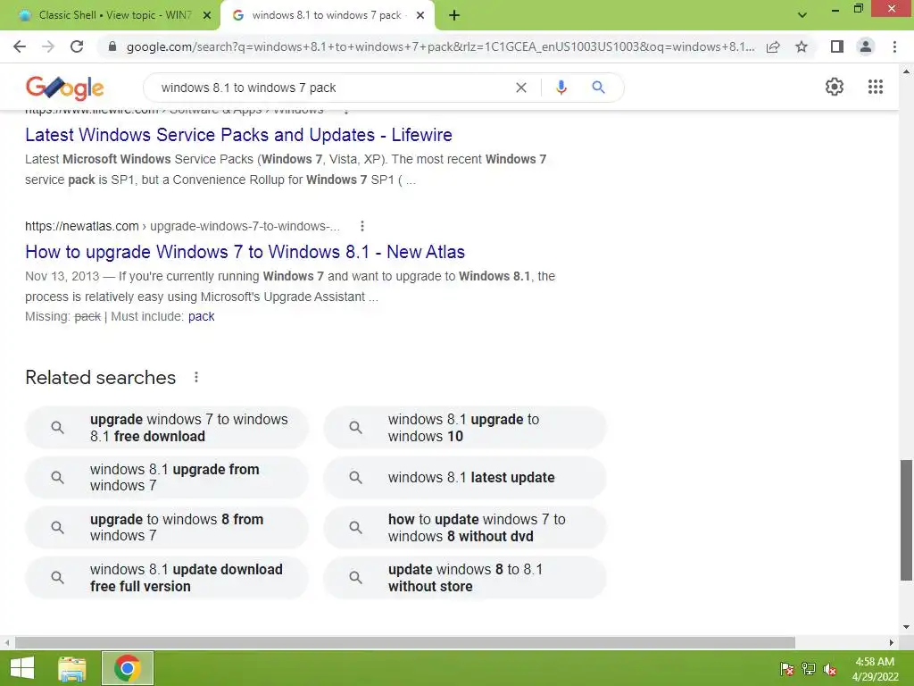Share this page from address bar
The height and width of the screenshot is (686, 914).
coord(773,46)
